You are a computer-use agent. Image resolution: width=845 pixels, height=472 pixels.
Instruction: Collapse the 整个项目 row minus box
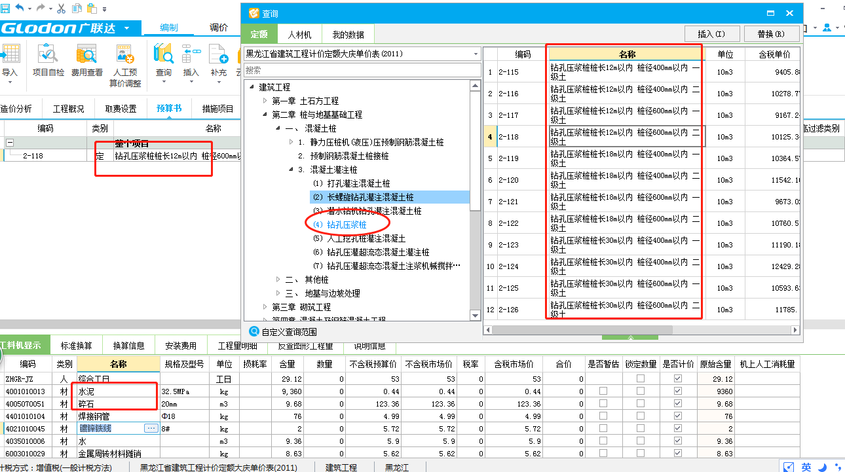tap(10, 143)
